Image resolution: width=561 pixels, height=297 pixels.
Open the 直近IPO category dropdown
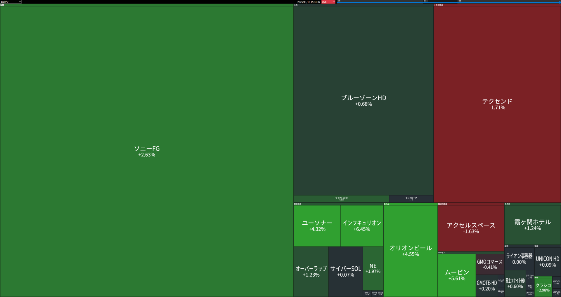point(11,2)
